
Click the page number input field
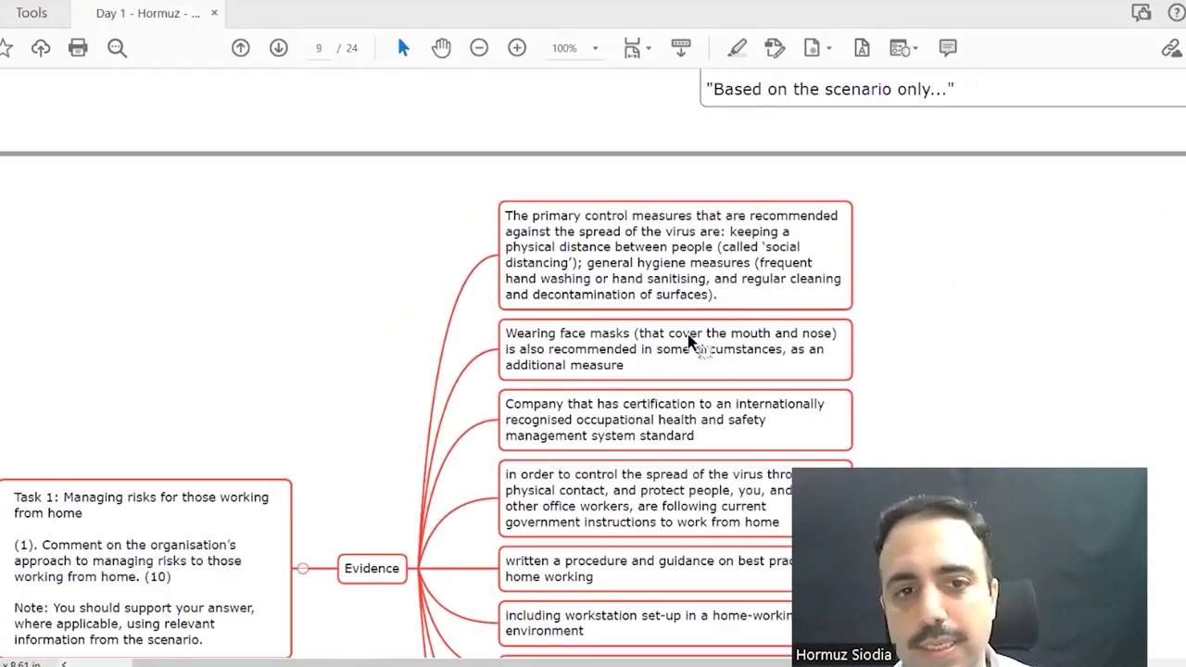(x=319, y=48)
